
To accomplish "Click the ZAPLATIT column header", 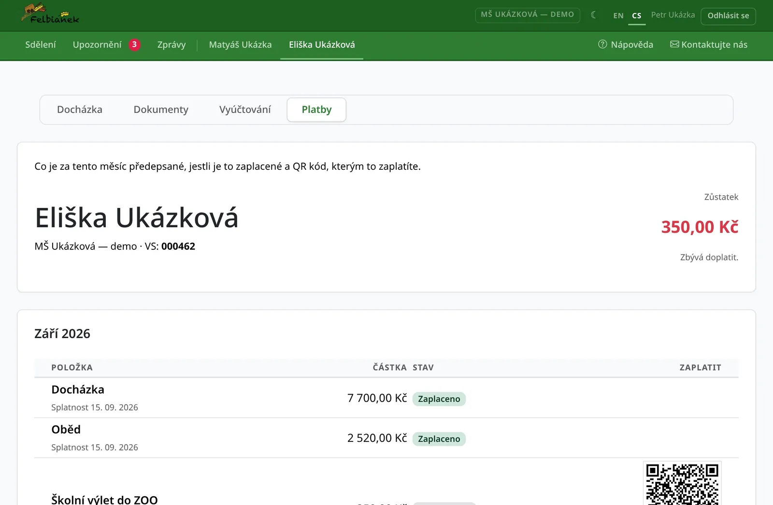I will 700,368.
